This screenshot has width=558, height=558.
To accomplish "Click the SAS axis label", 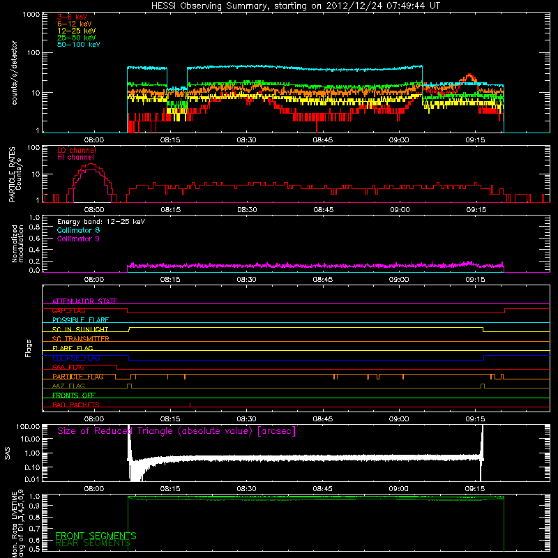I will pyautogui.click(x=8, y=453).
